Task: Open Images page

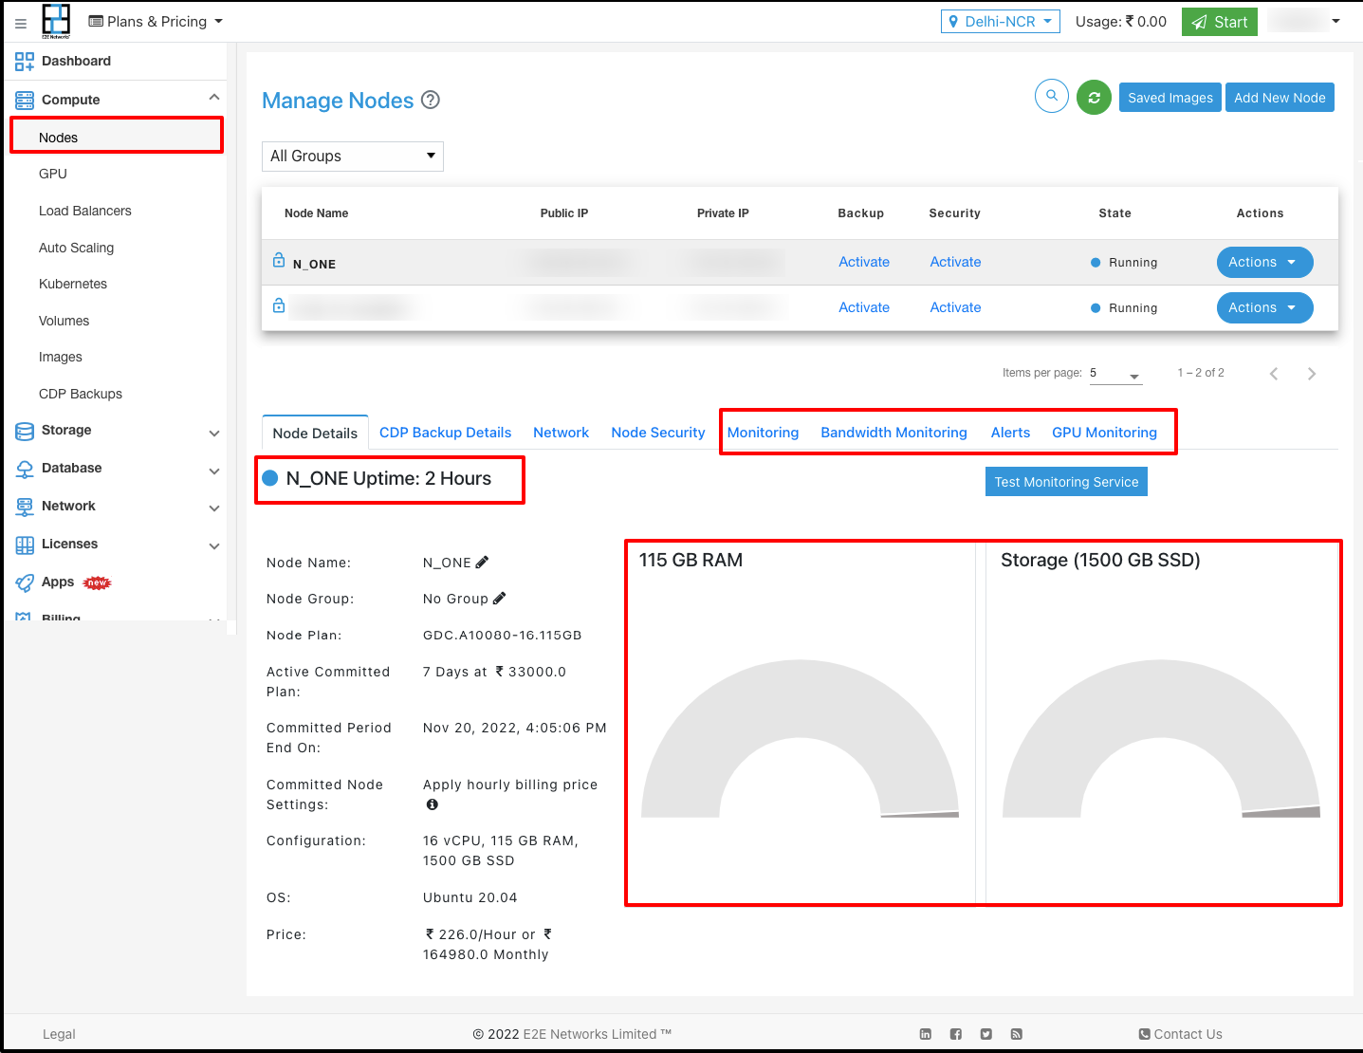Action: pos(61,357)
